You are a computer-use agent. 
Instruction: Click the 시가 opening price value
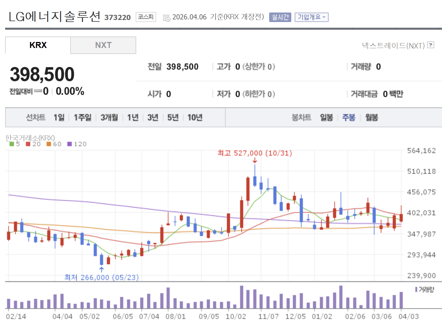(168, 94)
